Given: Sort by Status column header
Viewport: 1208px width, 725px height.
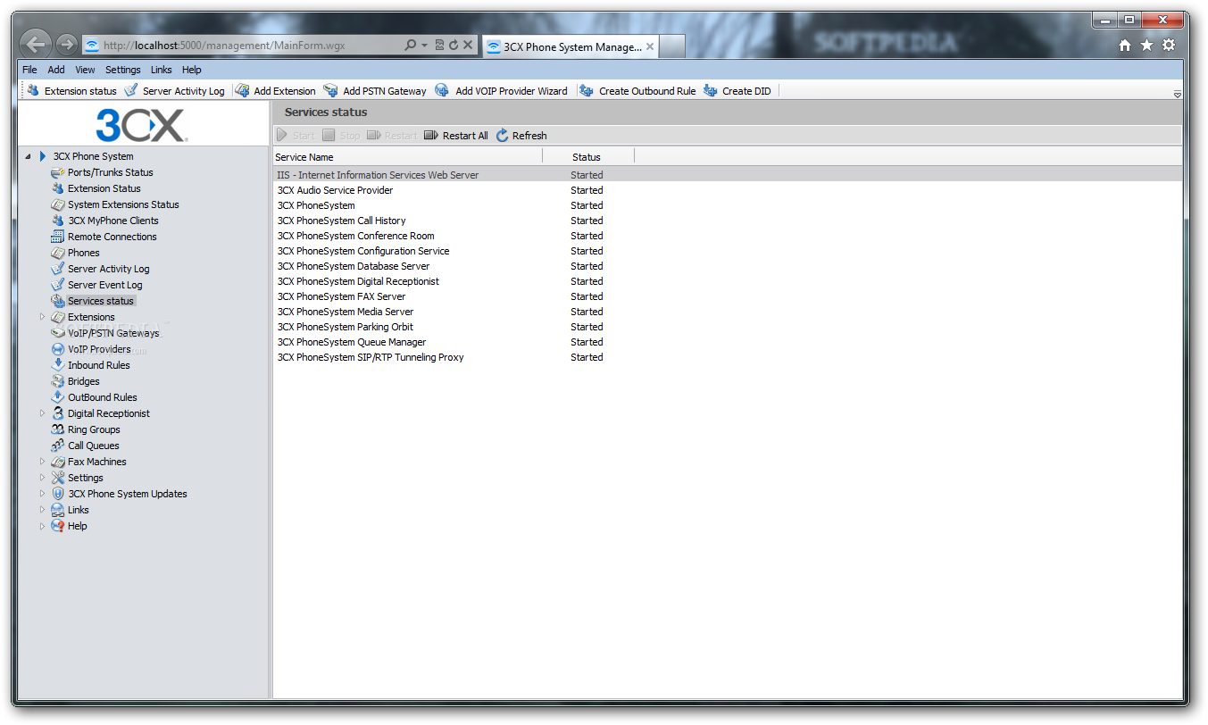Looking at the screenshot, I should [x=588, y=157].
